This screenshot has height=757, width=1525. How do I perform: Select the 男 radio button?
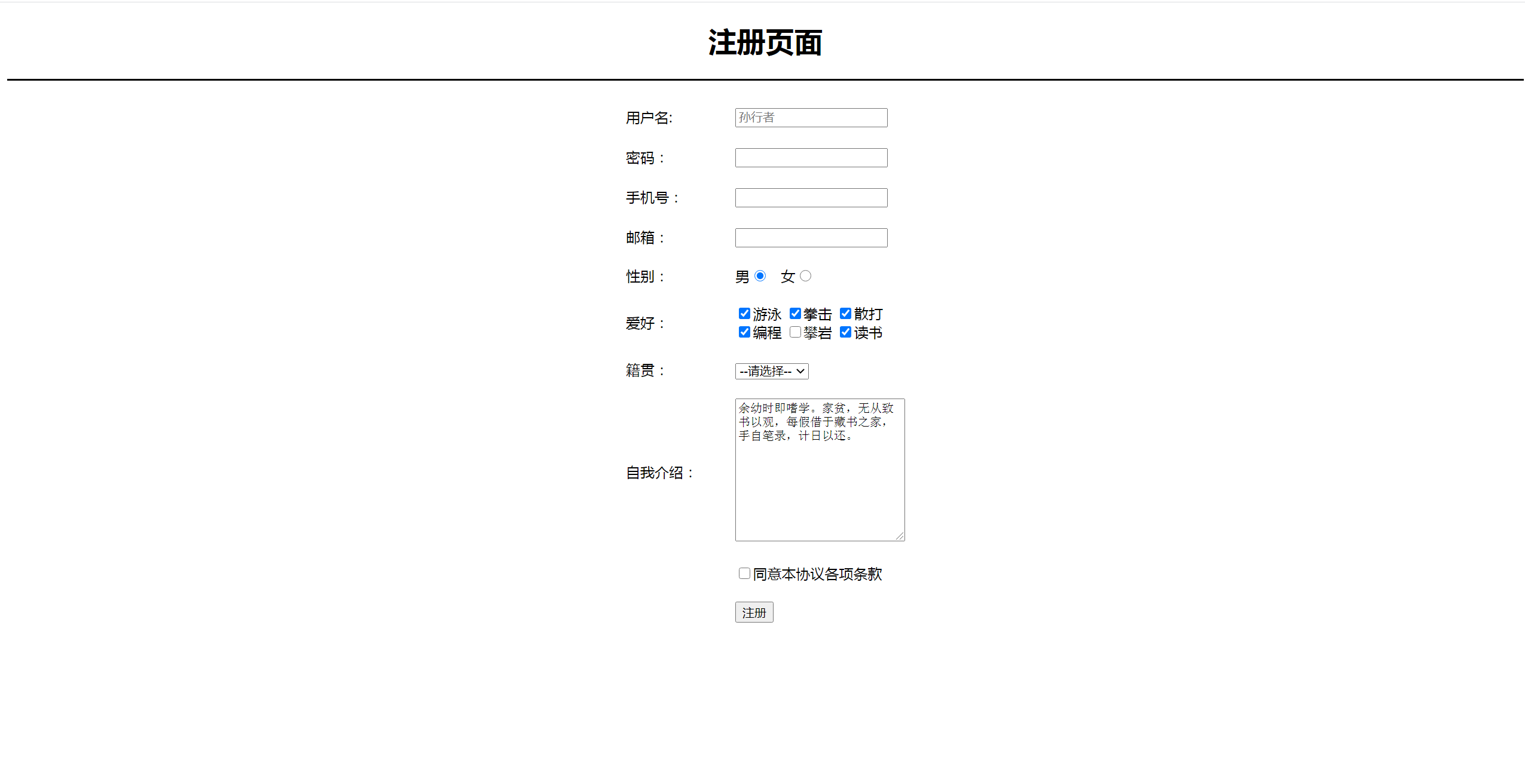(760, 275)
